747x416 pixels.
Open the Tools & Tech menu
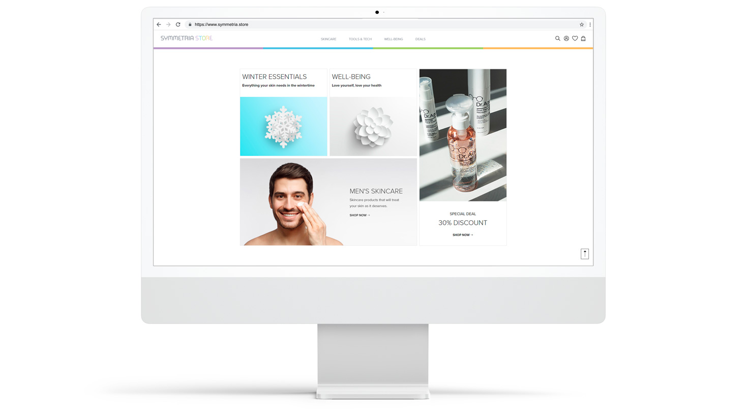tap(360, 39)
